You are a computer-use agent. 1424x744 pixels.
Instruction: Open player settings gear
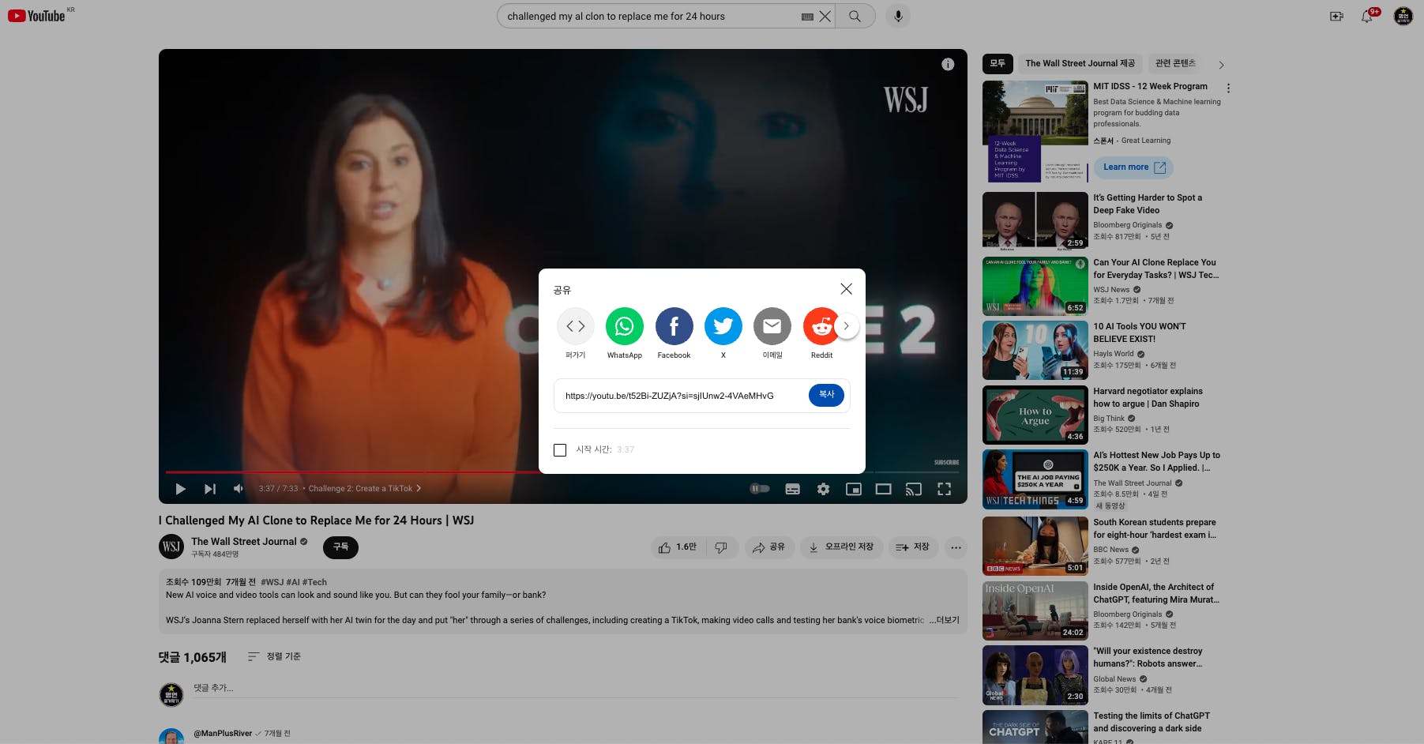(823, 489)
